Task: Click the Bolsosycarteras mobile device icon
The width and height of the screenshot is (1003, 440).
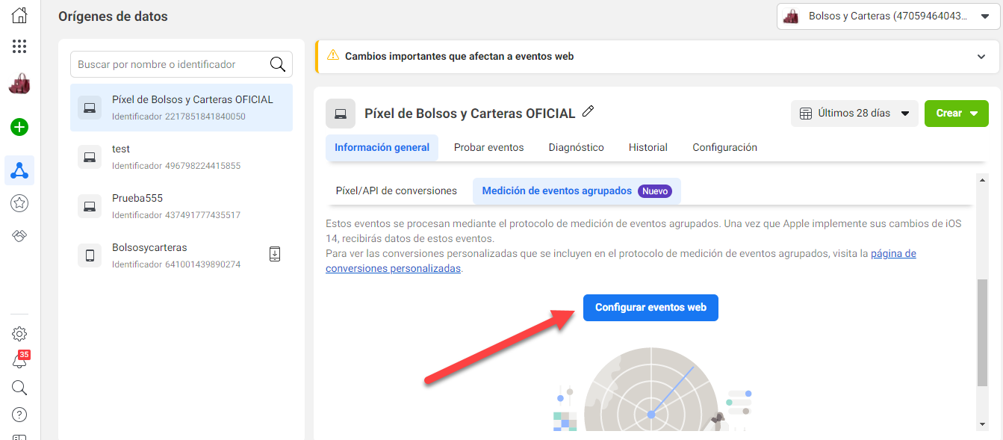Action: pyautogui.click(x=90, y=255)
